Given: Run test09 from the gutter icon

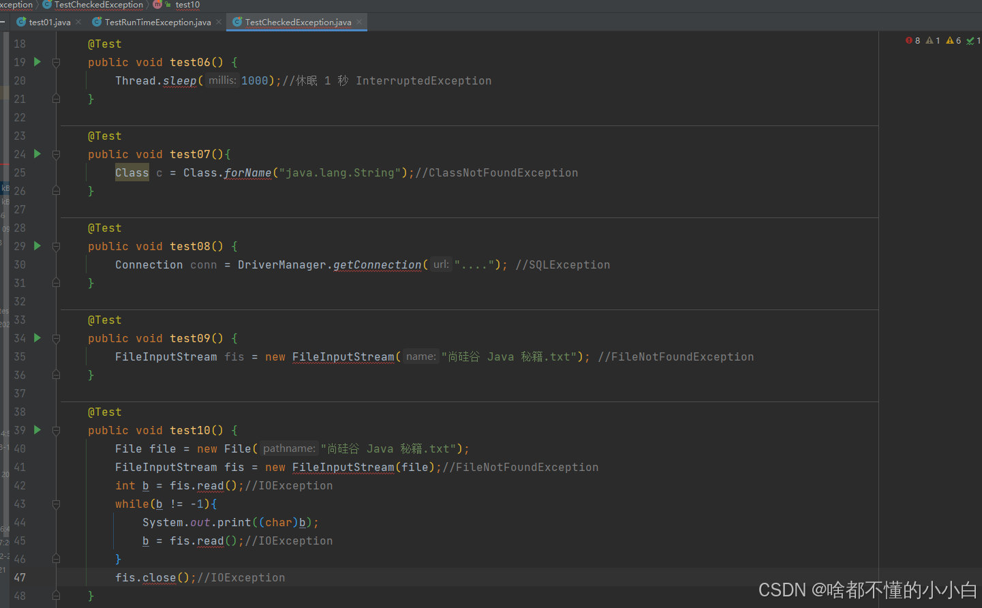Looking at the screenshot, I should tap(37, 338).
